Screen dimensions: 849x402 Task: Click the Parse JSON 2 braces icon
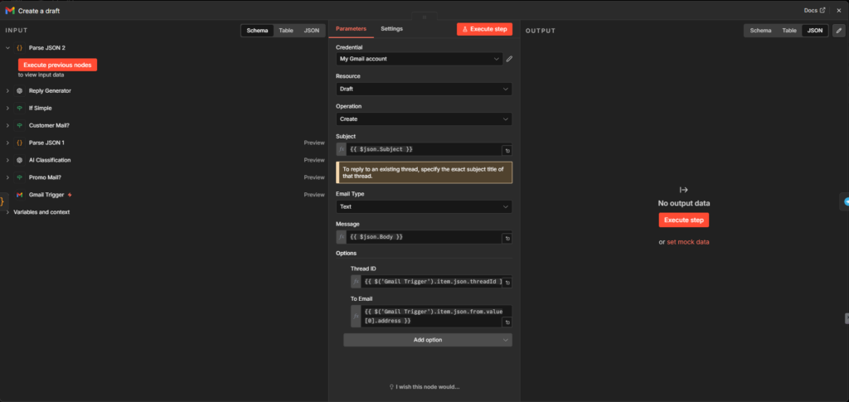pos(20,47)
